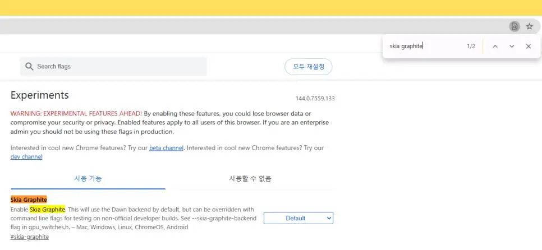
Task: Click the browser address bar
Action: tap(252, 26)
